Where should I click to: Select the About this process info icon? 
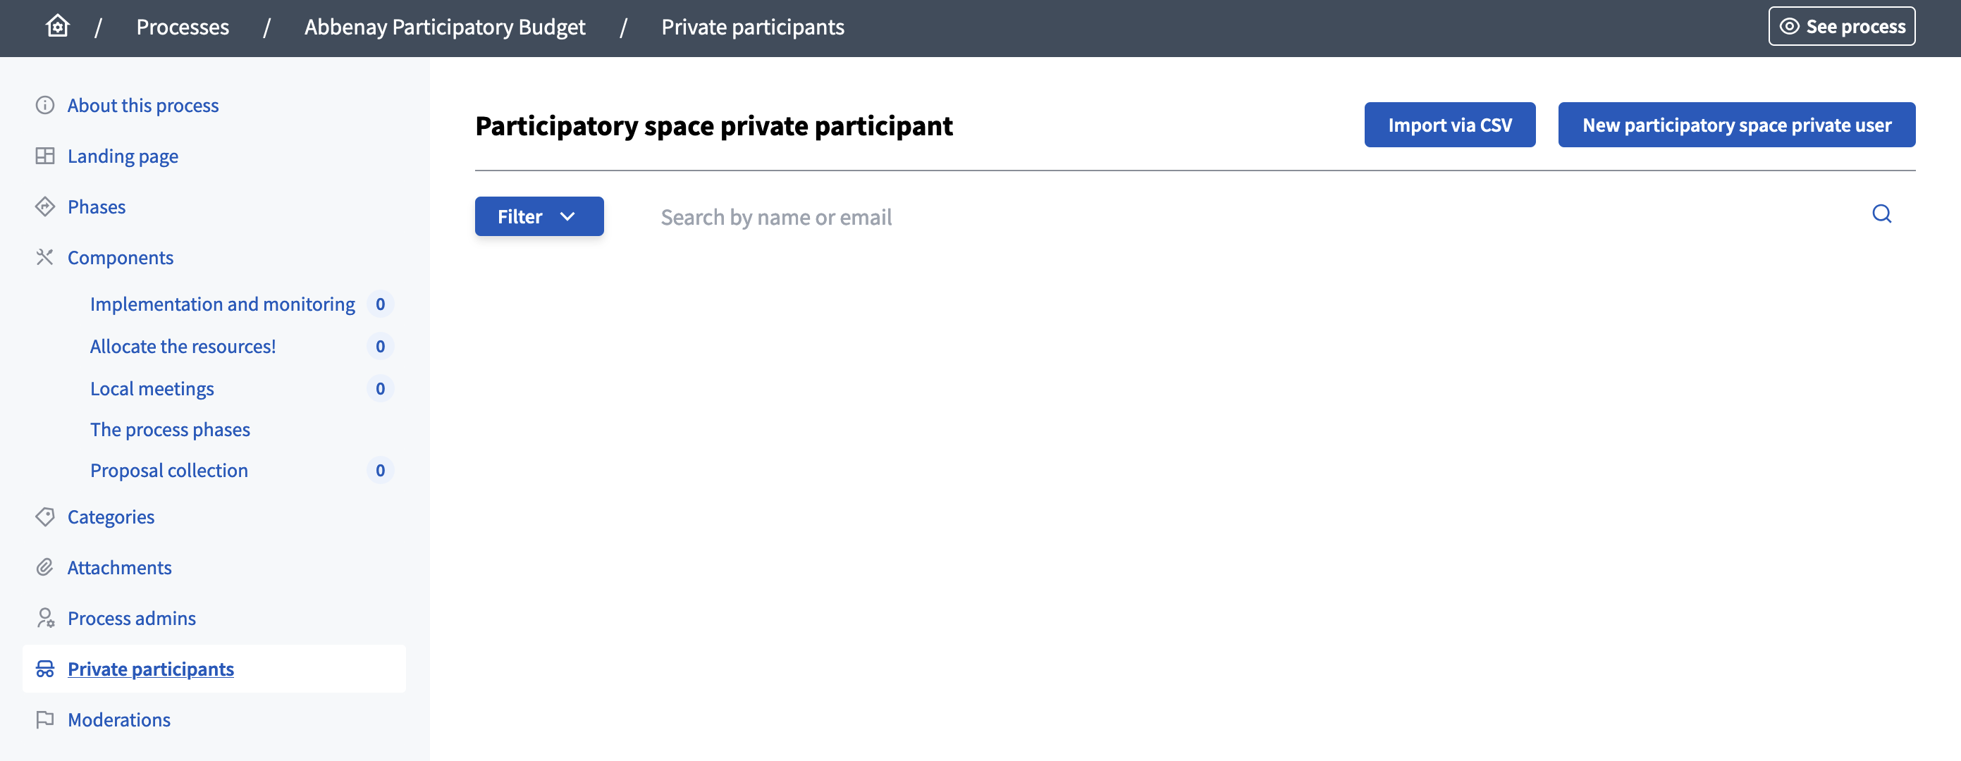tap(45, 105)
